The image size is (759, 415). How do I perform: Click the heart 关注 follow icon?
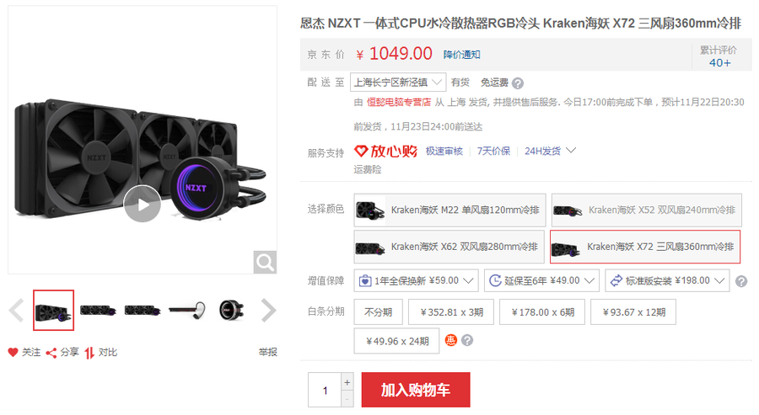click(13, 352)
